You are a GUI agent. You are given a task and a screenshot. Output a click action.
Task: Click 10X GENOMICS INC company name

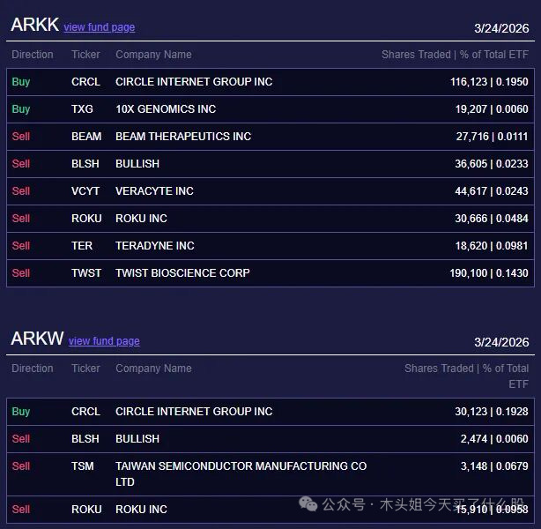pyautogui.click(x=166, y=109)
